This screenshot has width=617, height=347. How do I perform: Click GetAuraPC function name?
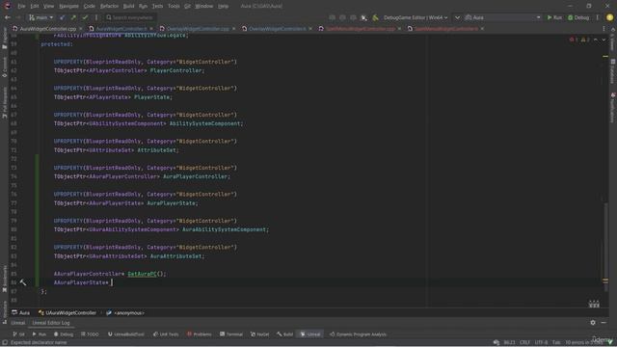(x=142, y=274)
